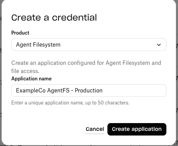
Task: Click the 'Create a credential' heading text
Action: click(54, 17)
